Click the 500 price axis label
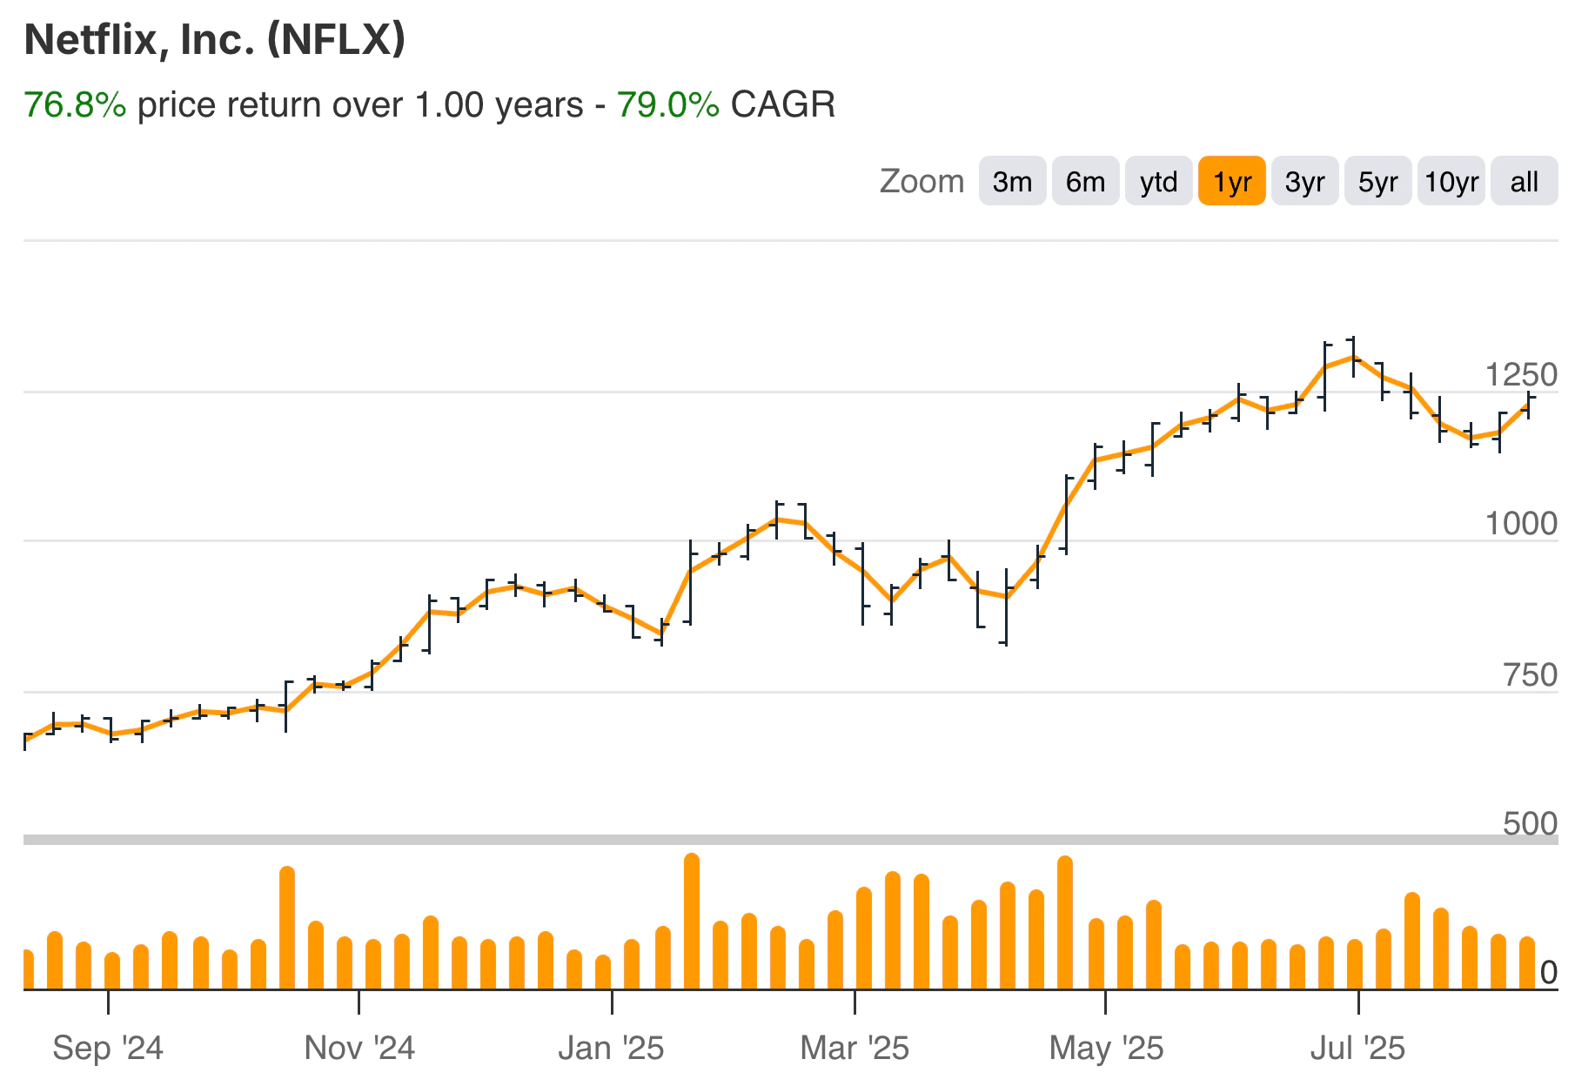 coord(1531,823)
